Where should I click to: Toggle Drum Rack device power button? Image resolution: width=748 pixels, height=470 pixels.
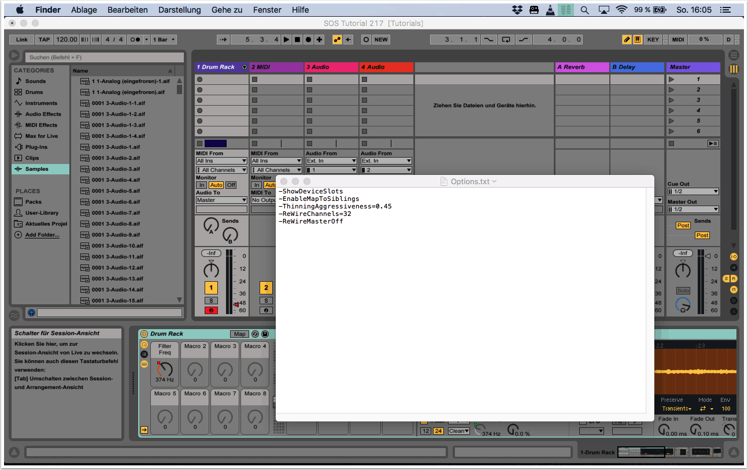[145, 334]
